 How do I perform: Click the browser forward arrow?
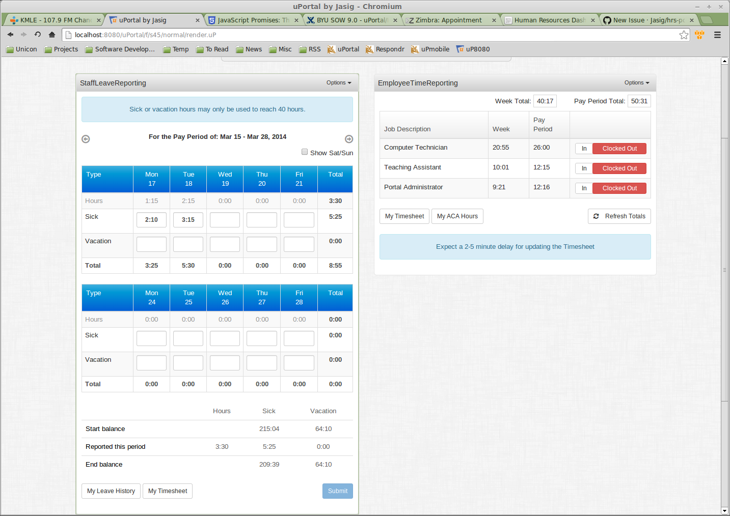click(23, 35)
